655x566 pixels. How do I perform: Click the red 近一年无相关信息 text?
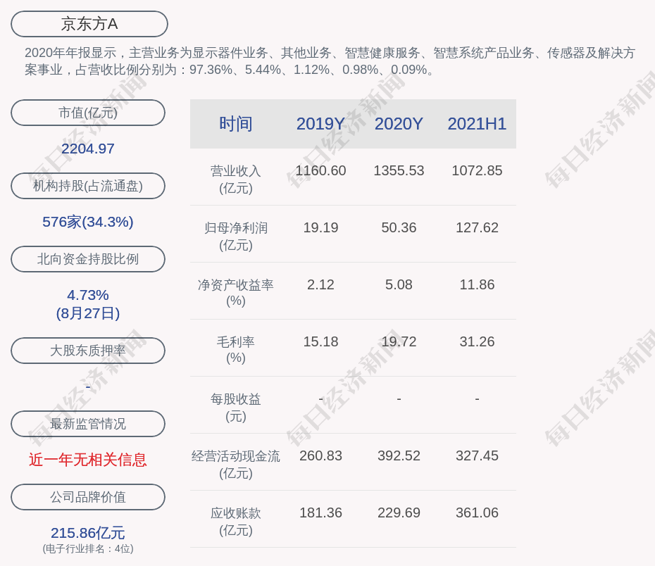click(x=88, y=460)
